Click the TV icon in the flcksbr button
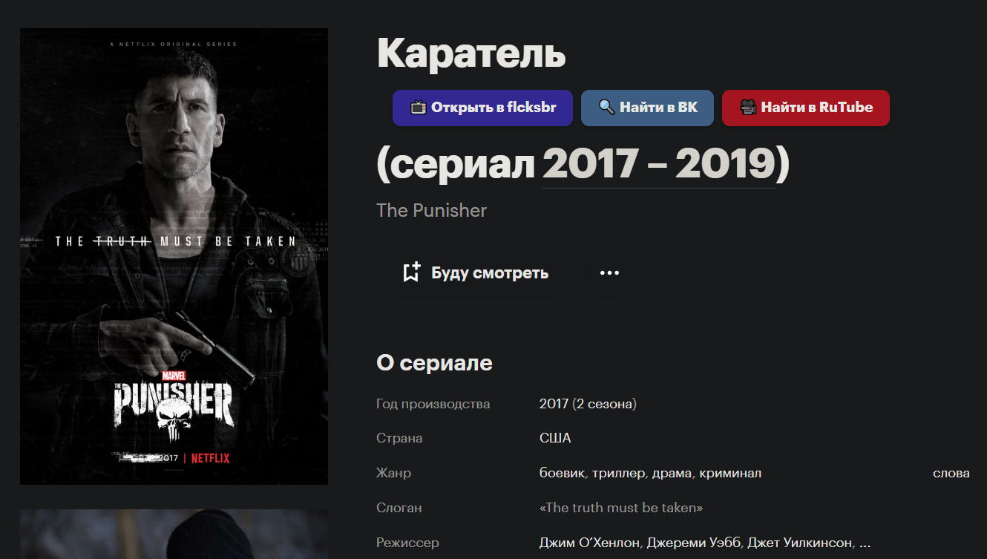The width and height of the screenshot is (987, 559). click(x=419, y=108)
